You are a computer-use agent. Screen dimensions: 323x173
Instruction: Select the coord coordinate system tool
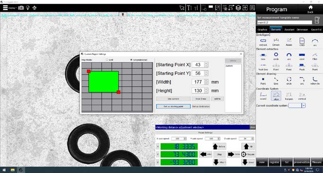pos(263,96)
